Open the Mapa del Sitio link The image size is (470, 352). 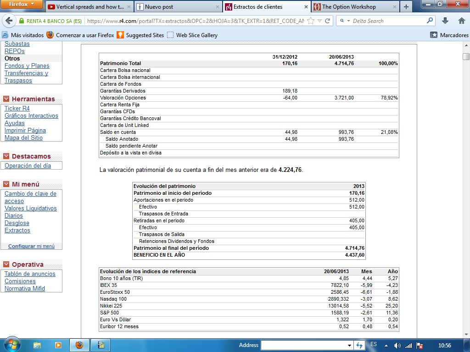coord(23,137)
